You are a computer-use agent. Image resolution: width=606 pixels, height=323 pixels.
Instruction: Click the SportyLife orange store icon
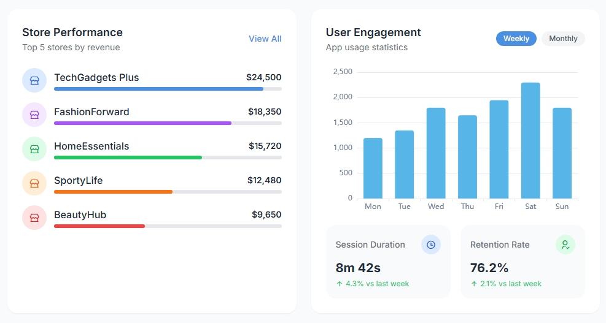[34, 183]
